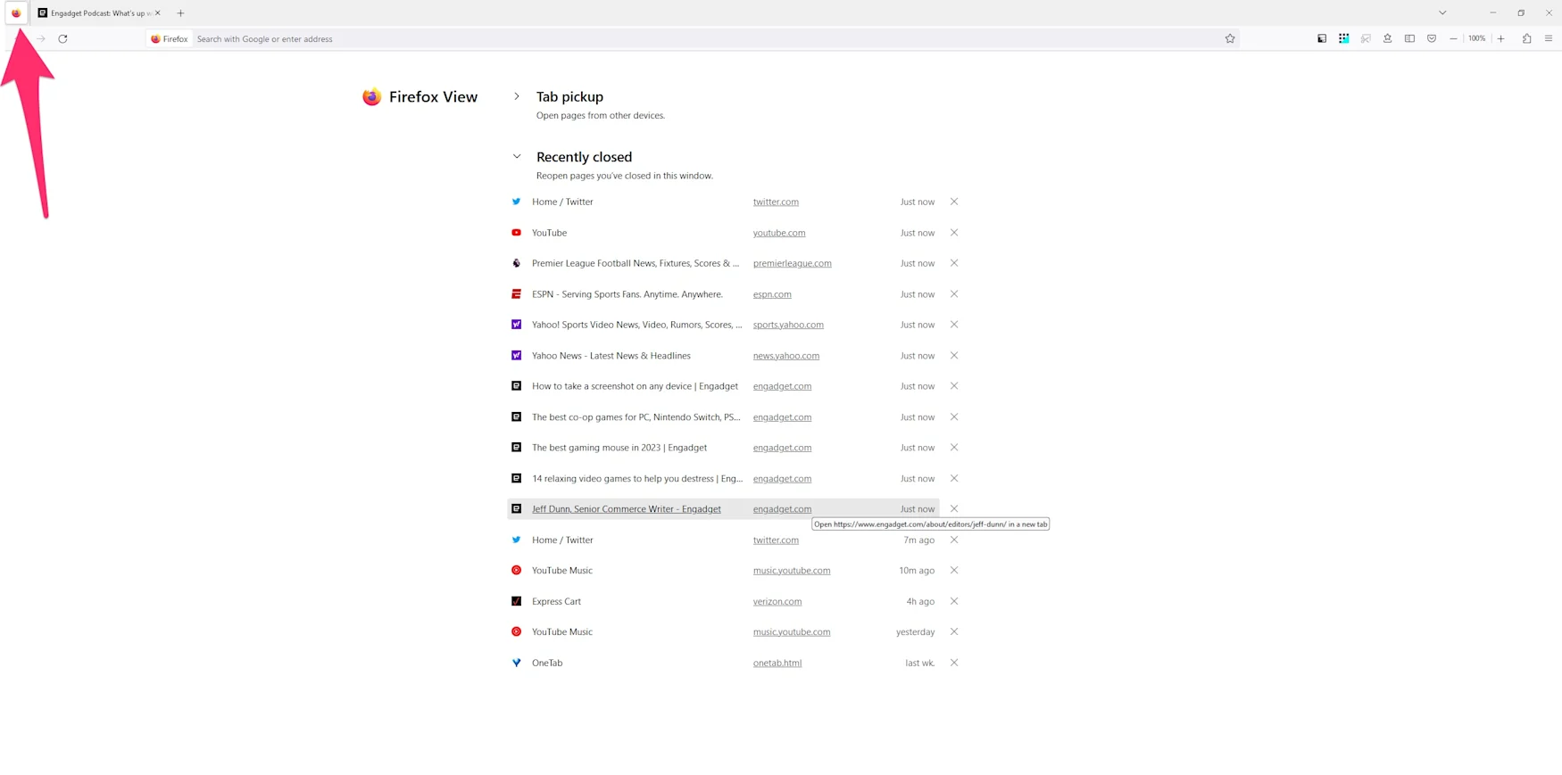
Task: Toggle the sidebar panel icon
Action: (1409, 39)
